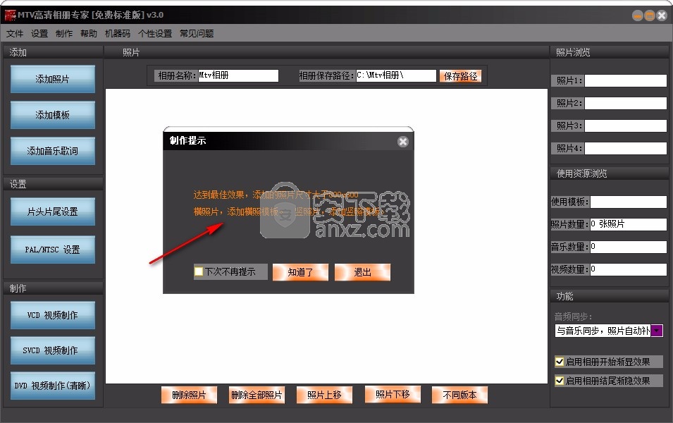Click the 音乐数量 field
The image size is (673, 423).
coord(629,247)
